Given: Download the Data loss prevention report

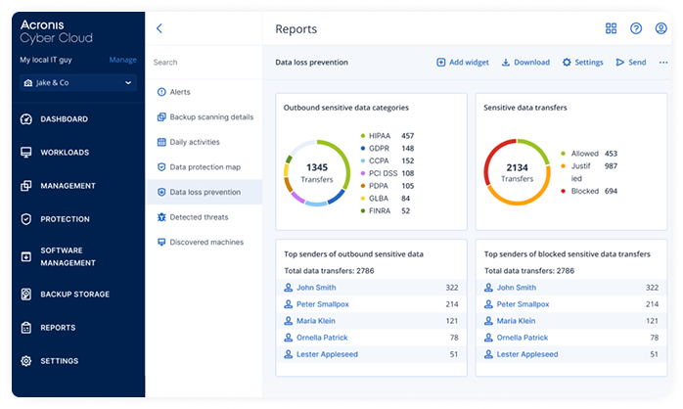Looking at the screenshot, I should (525, 63).
